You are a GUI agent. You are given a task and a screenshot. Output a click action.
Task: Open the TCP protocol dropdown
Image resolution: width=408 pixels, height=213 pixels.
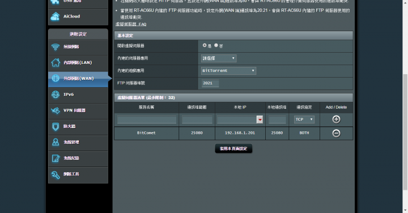(304, 120)
